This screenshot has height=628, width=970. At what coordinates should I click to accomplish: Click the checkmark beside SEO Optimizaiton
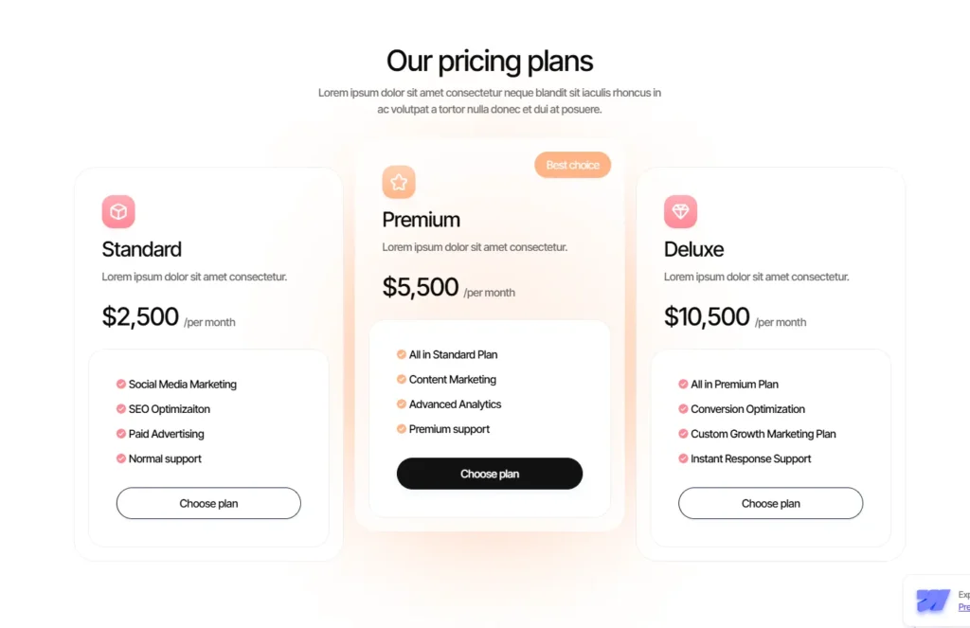tap(121, 409)
